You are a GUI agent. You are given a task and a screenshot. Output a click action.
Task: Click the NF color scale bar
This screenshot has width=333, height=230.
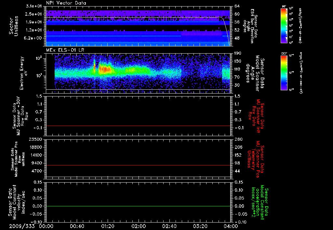click(x=284, y=25)
